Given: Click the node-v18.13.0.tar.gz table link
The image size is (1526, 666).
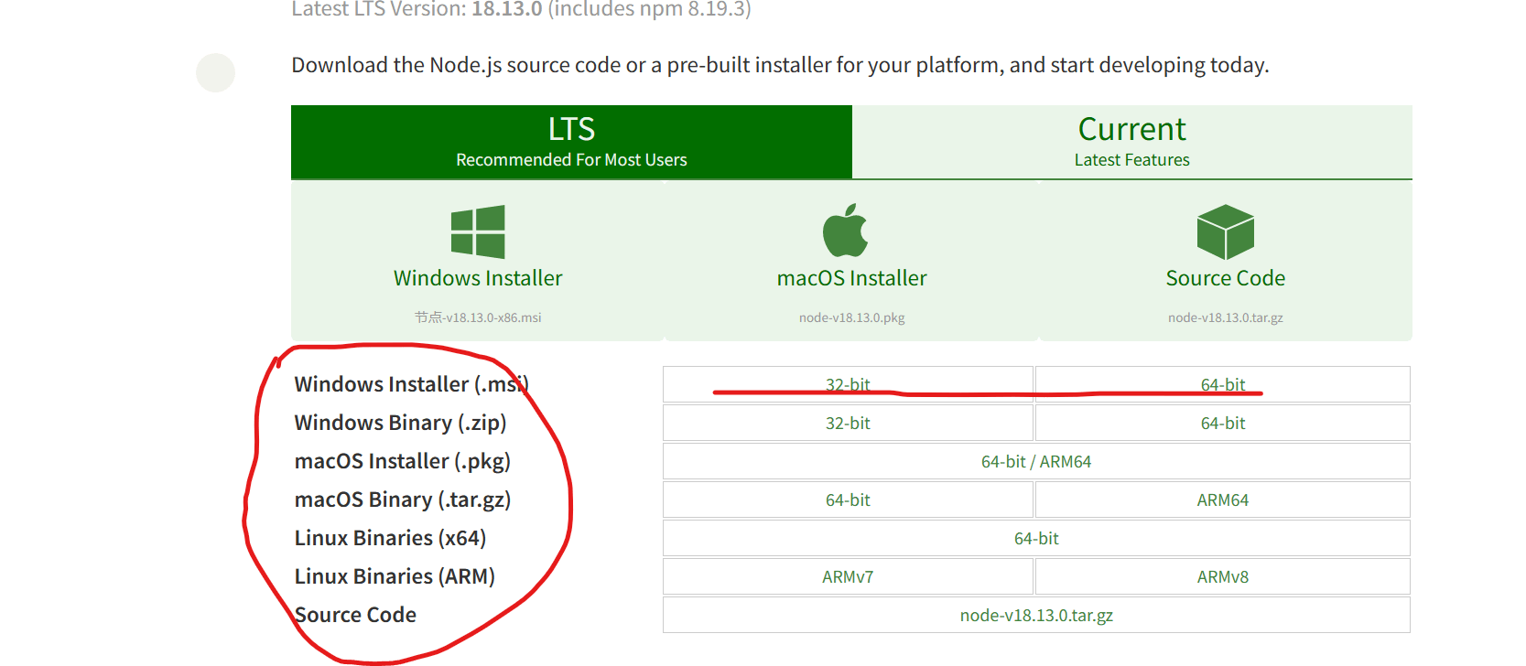Looking at the screenshot, I should click(1036, 615).
